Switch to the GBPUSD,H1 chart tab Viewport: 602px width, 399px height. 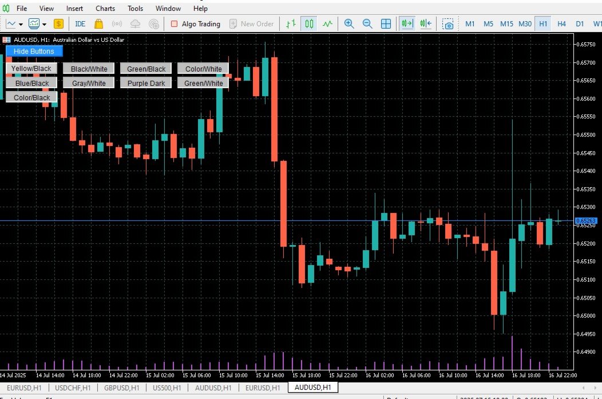[x=122, y=388]
